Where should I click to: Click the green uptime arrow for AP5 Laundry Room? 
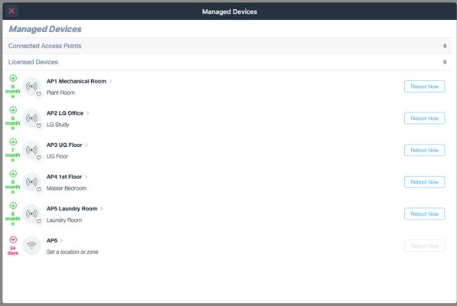pyautogui.click(x=13, y=206)
